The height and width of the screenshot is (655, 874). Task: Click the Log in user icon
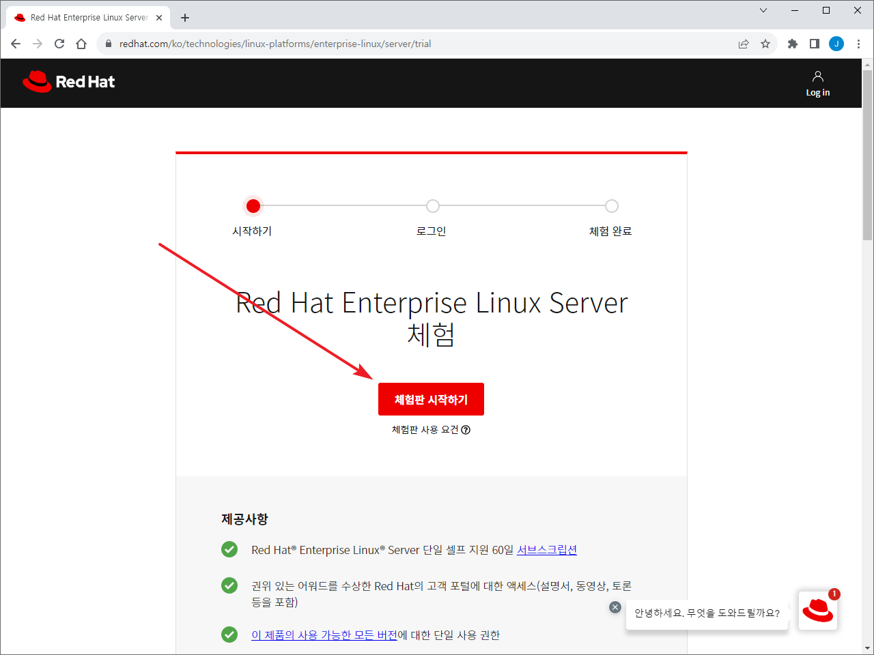pyautogui.click(x=818, y=76)
